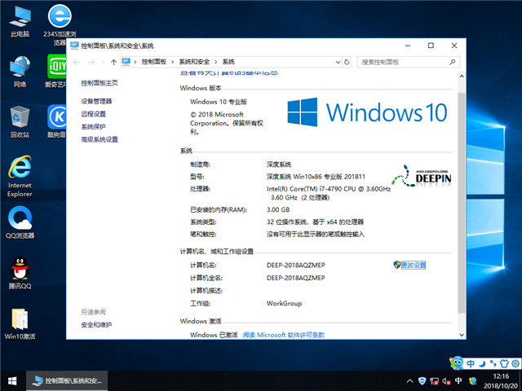Toggle 中 Chinese mode on IME bar

tap(471, 363)
